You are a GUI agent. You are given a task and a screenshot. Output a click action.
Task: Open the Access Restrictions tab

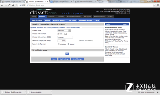tap(74, 17)
